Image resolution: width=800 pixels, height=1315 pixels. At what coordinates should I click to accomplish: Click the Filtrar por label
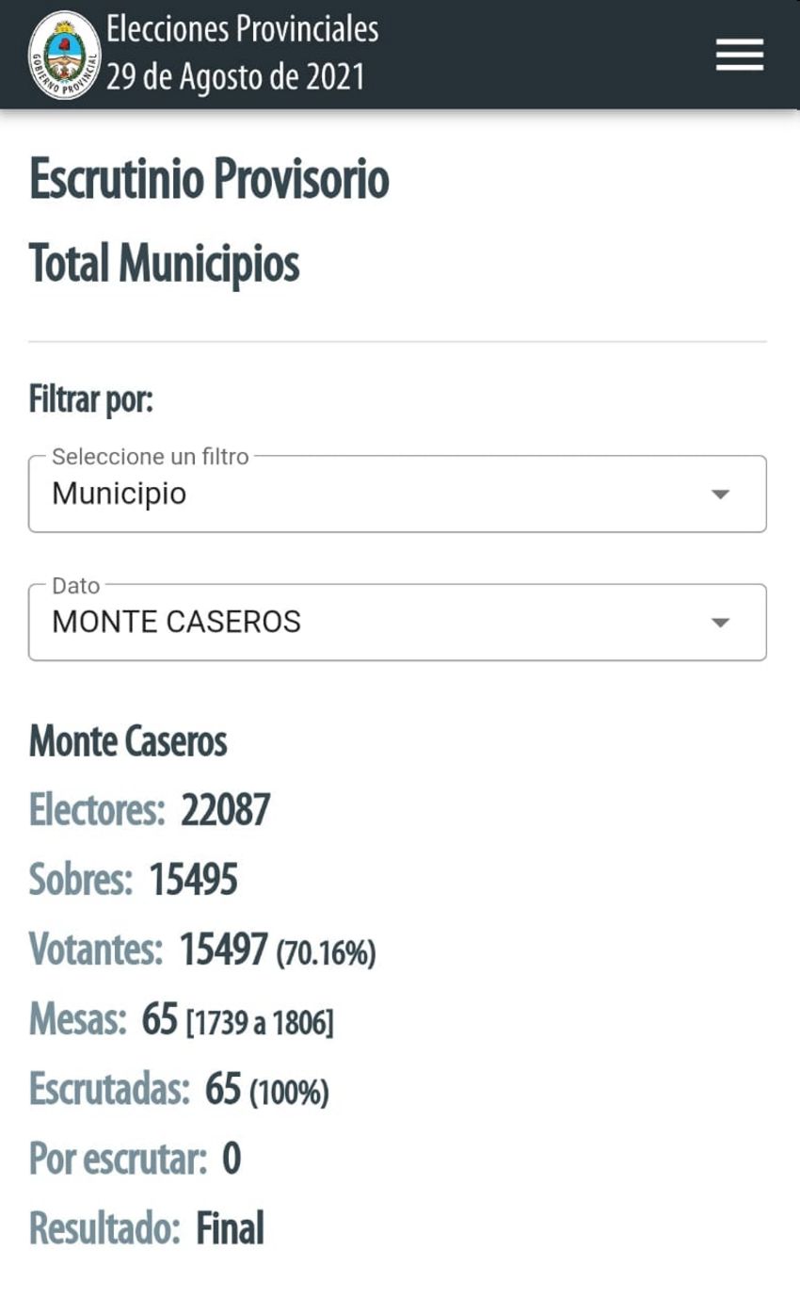tap(91, 399)
